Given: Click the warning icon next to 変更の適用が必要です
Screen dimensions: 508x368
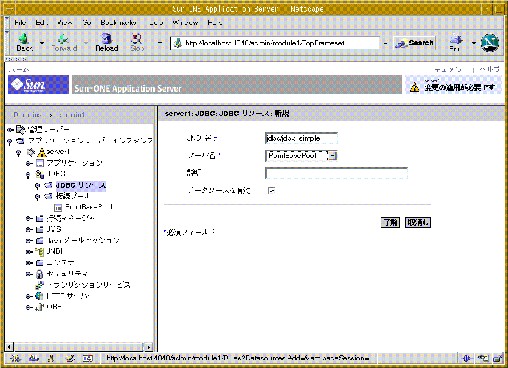Looking at the screenshot, I should [x=415, y=87].
